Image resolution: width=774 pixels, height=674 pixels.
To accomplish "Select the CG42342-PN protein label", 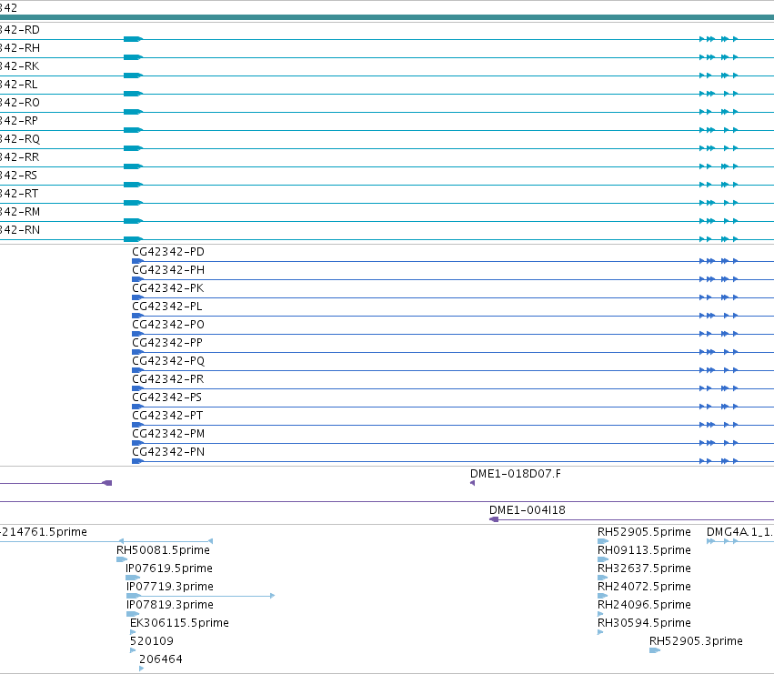I will [x=168, y=452].
